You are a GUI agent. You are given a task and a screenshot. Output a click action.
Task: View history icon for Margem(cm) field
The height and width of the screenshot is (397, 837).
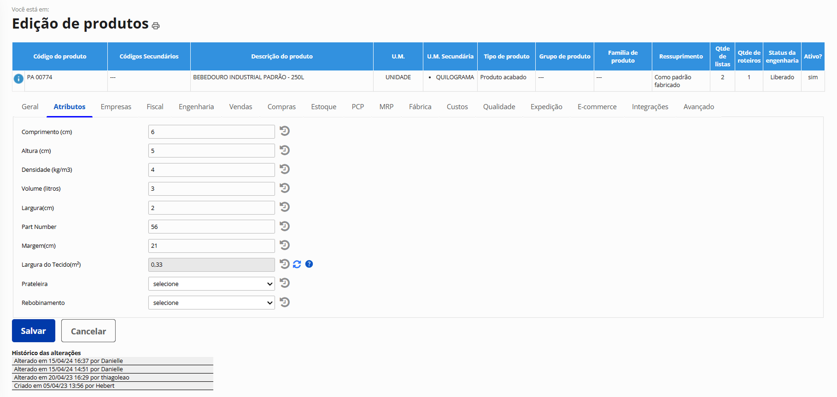click(285, 245)
